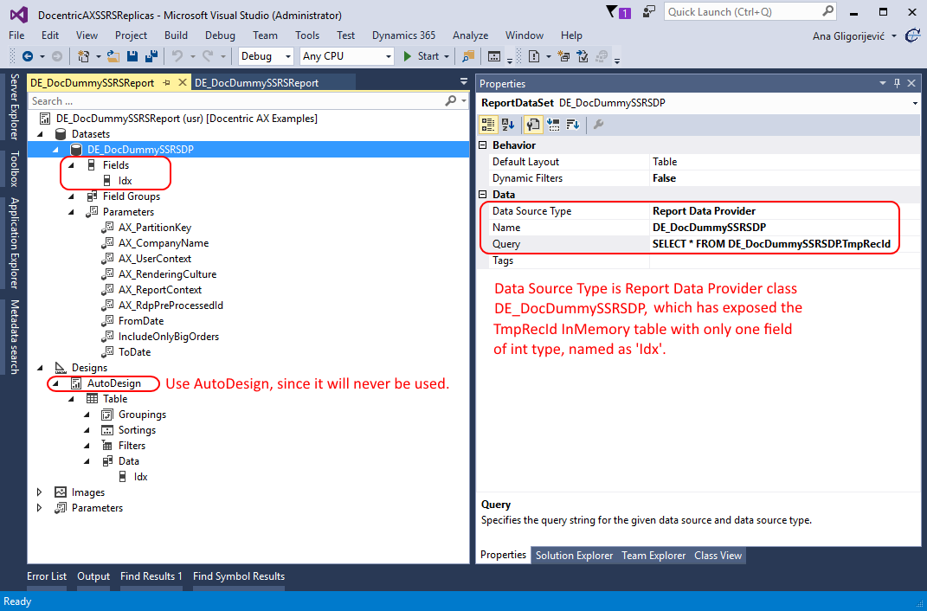Select the AX_RdpPreProcessedId parameter
The height and width of the screenshot is (611, 927).
click(x=171, y=305)
